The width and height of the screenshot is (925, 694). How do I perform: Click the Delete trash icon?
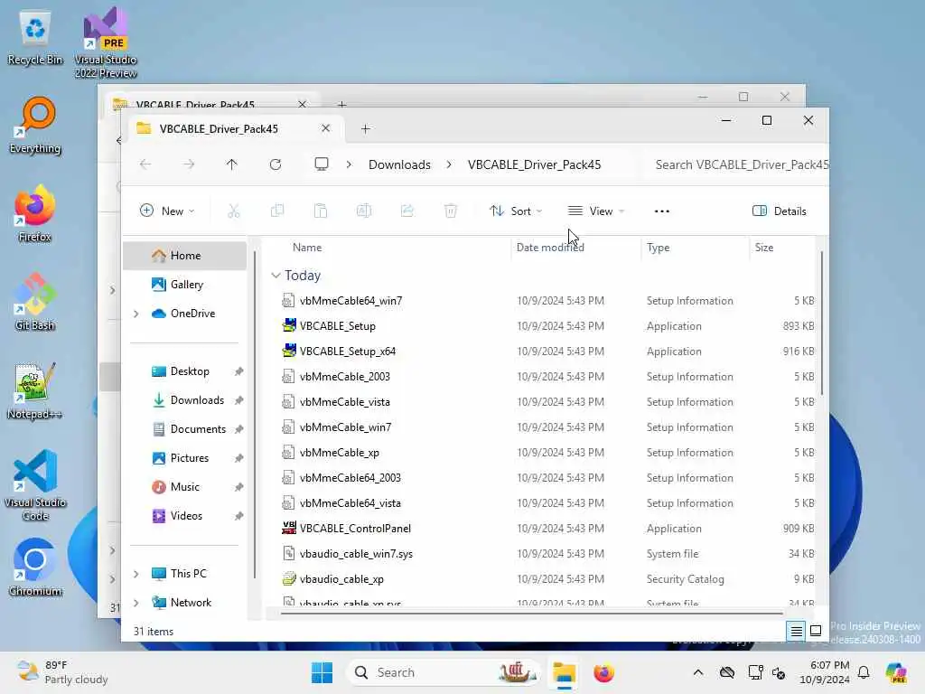click(x=451, y=211)
